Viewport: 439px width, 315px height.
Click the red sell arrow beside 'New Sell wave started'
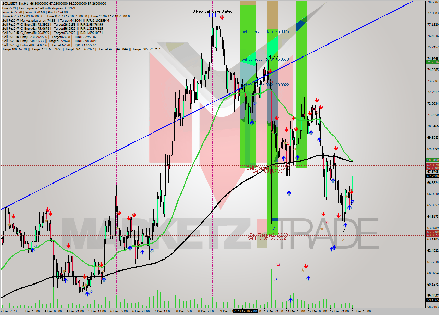pyautogui.click(x=222, y=17)
